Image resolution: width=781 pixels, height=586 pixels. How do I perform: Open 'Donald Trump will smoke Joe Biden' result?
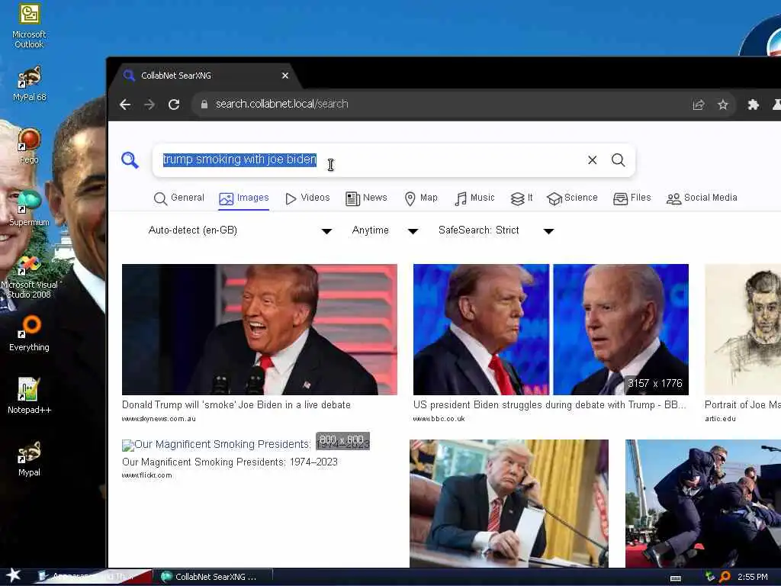pos(236,404)
